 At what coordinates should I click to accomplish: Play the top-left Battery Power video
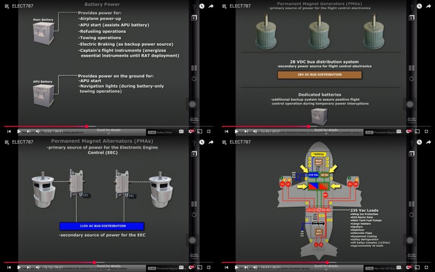tap(19, 132)
